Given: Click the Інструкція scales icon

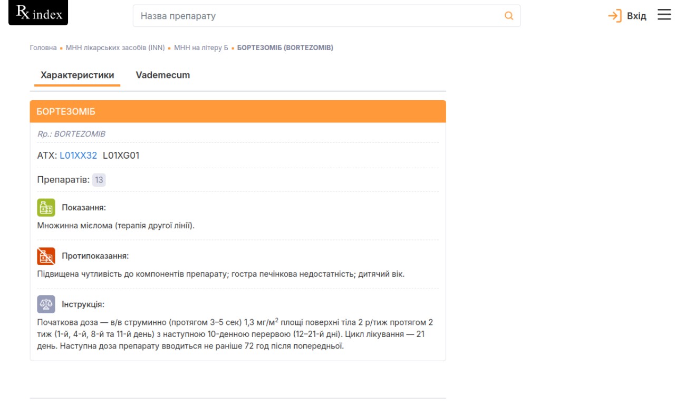Looking at the screenshot, I should [x=46, y=304].
